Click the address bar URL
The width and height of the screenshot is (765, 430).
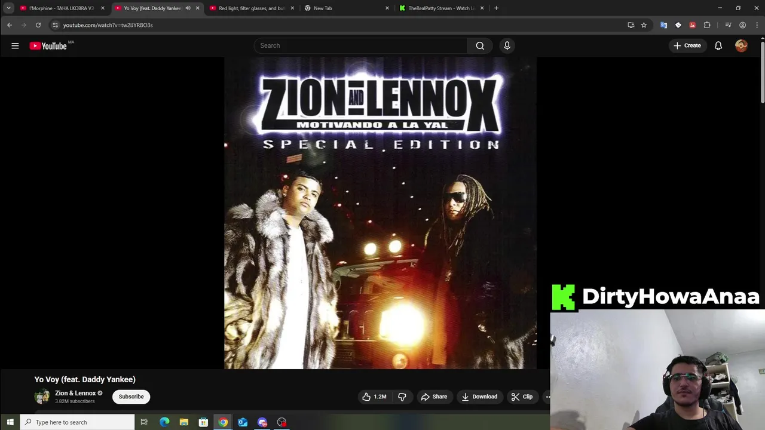click(108, 25)
